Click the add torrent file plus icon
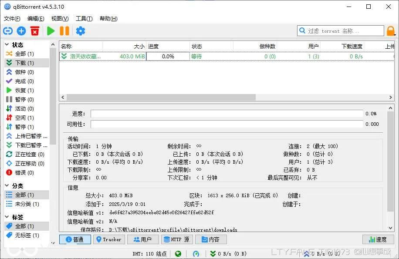This screenshot has height=259, width=399. tap(21, 31)
